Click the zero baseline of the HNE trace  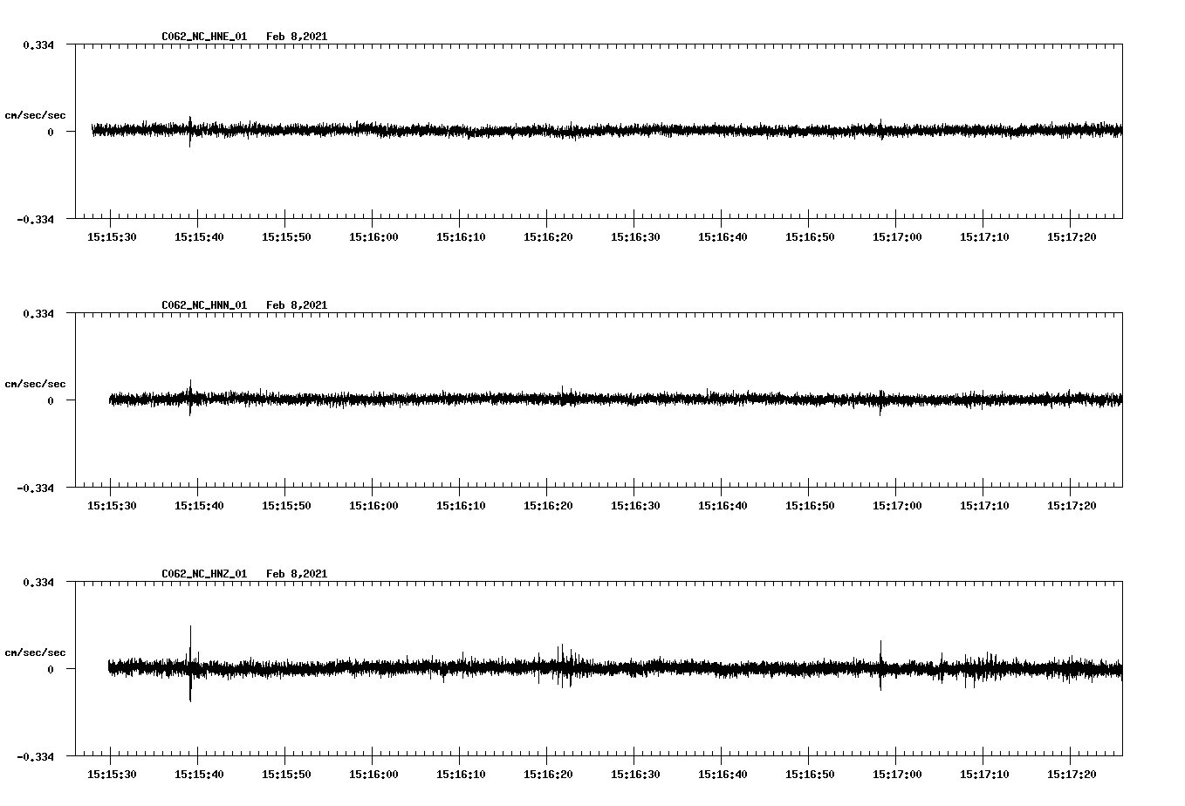(x=524, y=131)
